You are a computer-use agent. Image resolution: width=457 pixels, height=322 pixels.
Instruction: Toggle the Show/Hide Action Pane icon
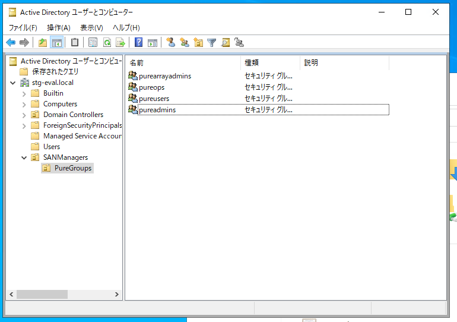[x=153, y=43]
